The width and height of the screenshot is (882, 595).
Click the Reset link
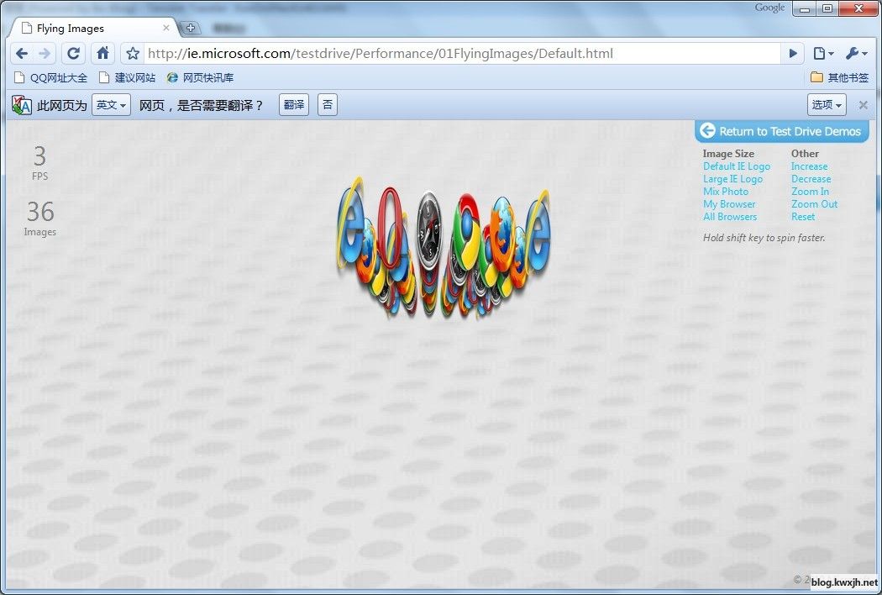[x=803, y=217]
